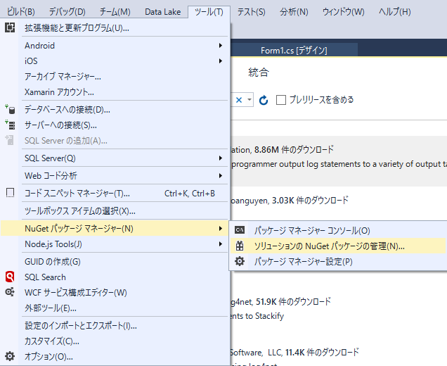447x366 pixels.
Task: Click the package manager console icon
Action: (x=240, y=230)
